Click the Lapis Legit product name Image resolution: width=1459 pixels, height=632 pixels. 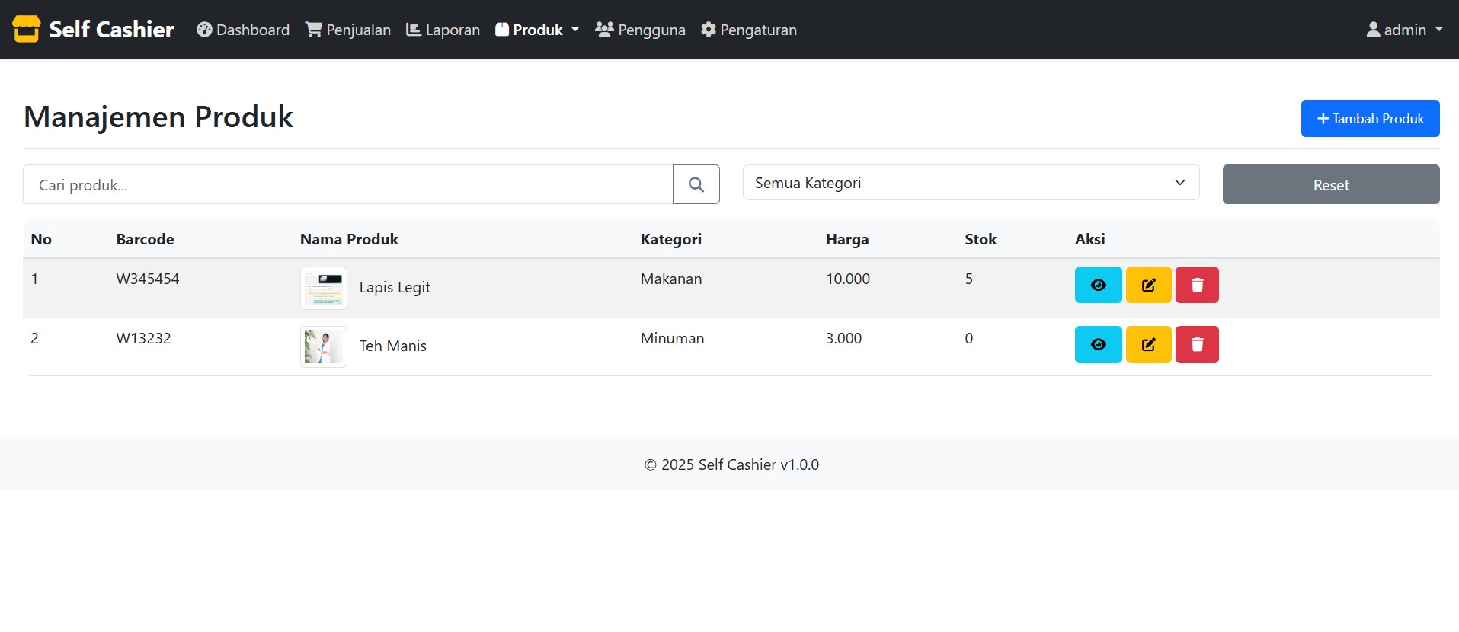(395, 287)
